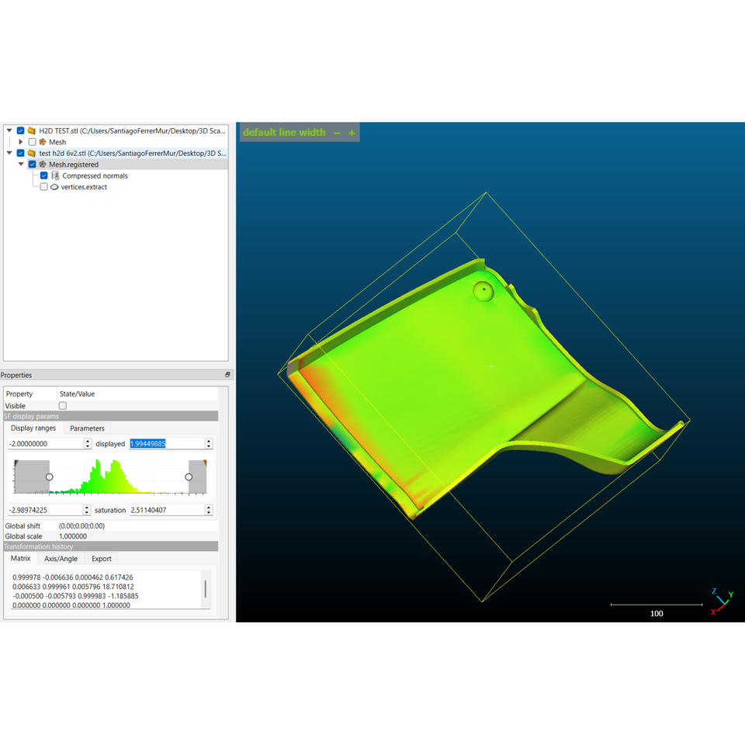Uncheck the Mesh.registered checkbox

[x=33, y=165]
